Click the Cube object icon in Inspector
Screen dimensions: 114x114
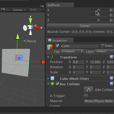pos(50,47)
